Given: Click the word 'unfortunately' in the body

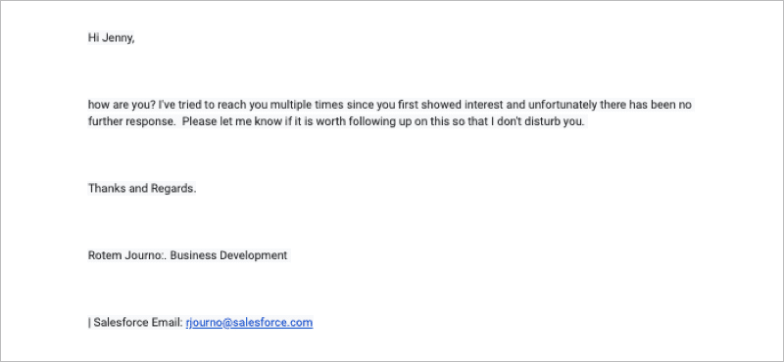Looking at the screenshot, I should (554, 105).
